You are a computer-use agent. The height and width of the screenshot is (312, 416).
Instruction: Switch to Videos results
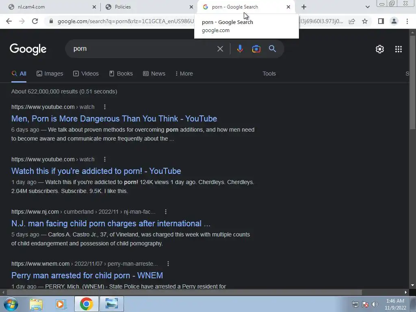click(x=86, y=74)
